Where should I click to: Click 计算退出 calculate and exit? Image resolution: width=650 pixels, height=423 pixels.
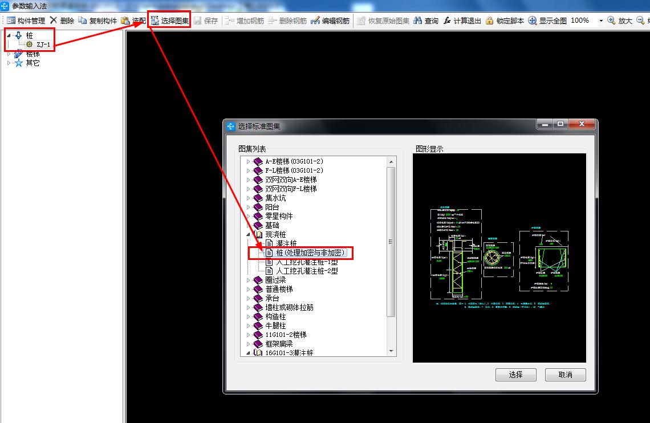coord(462,21)
